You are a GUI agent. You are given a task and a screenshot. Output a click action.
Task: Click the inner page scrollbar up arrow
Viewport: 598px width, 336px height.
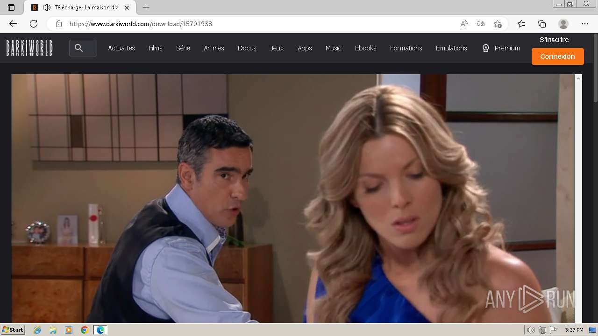point(578,78)
